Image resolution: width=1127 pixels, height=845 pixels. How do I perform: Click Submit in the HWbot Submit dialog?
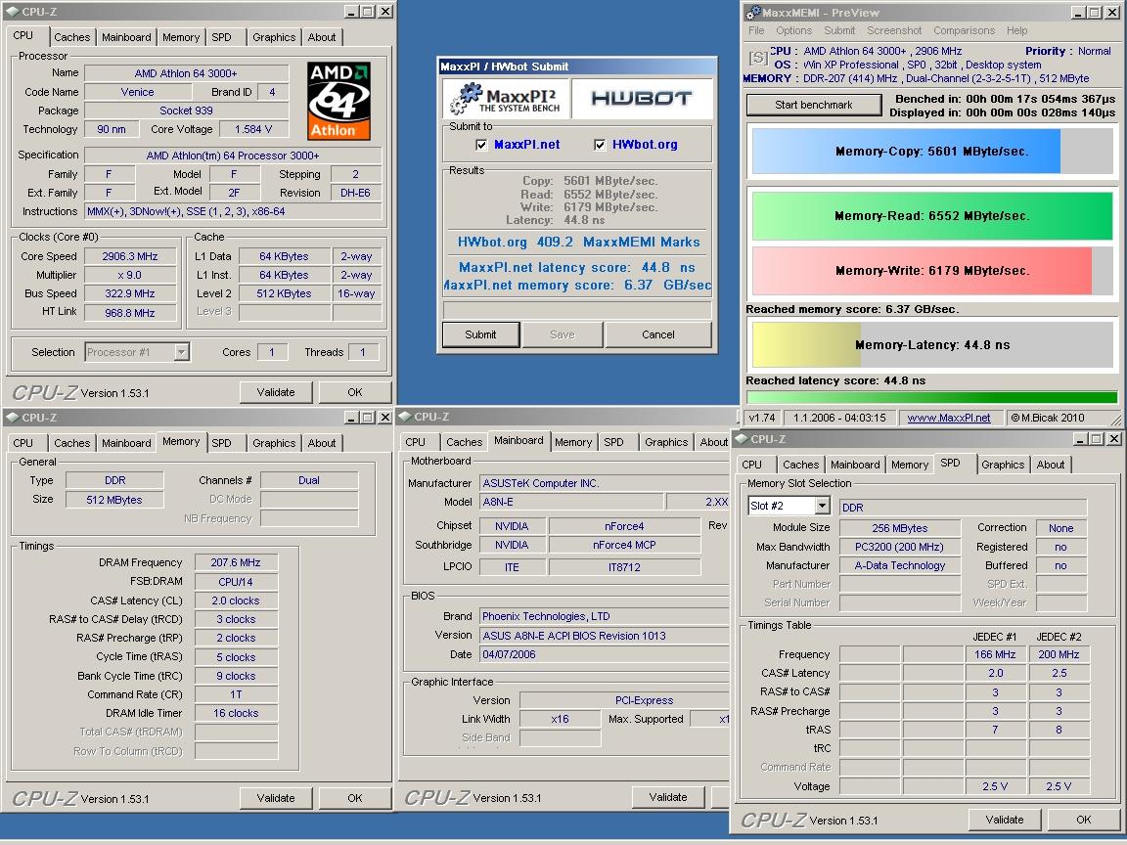click(481, 334)
